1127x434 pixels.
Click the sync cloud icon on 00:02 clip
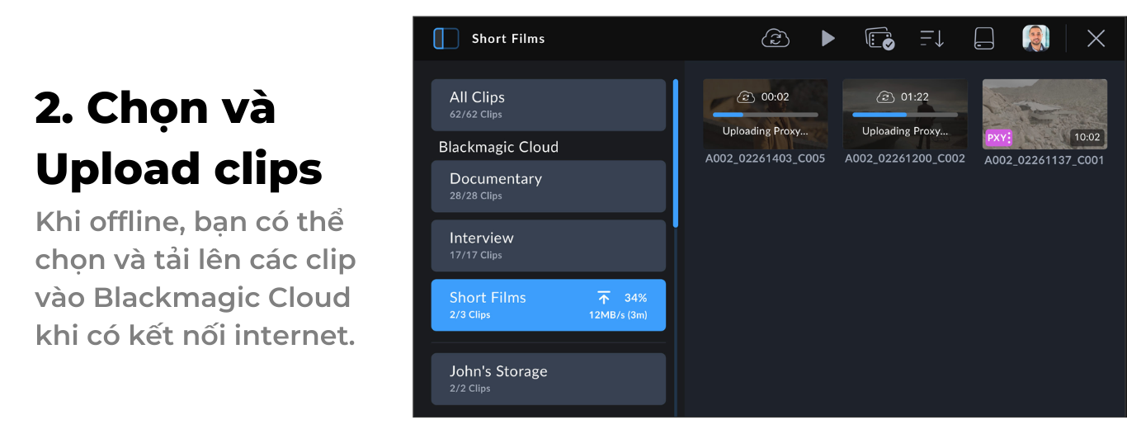click(x=746, y=97)
